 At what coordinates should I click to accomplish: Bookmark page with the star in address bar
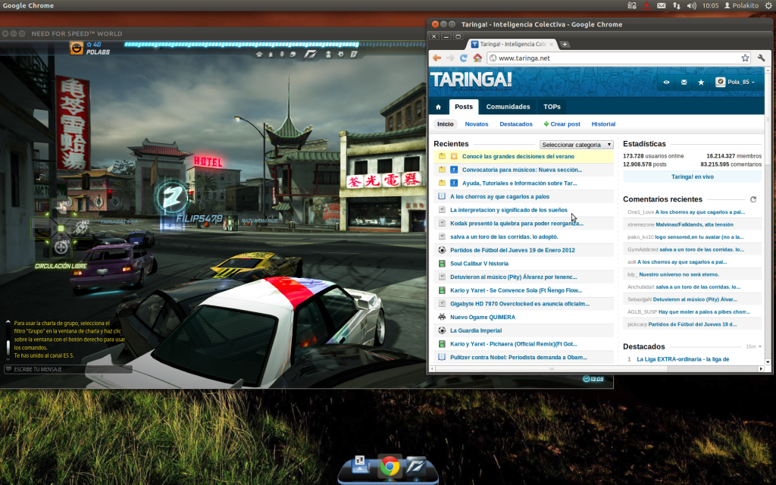tap(745, 58)
